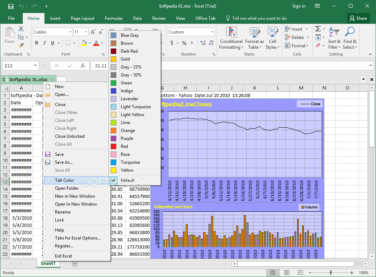
Task: Click the Clear eraser icon
Action: click(x=318, y=45)
